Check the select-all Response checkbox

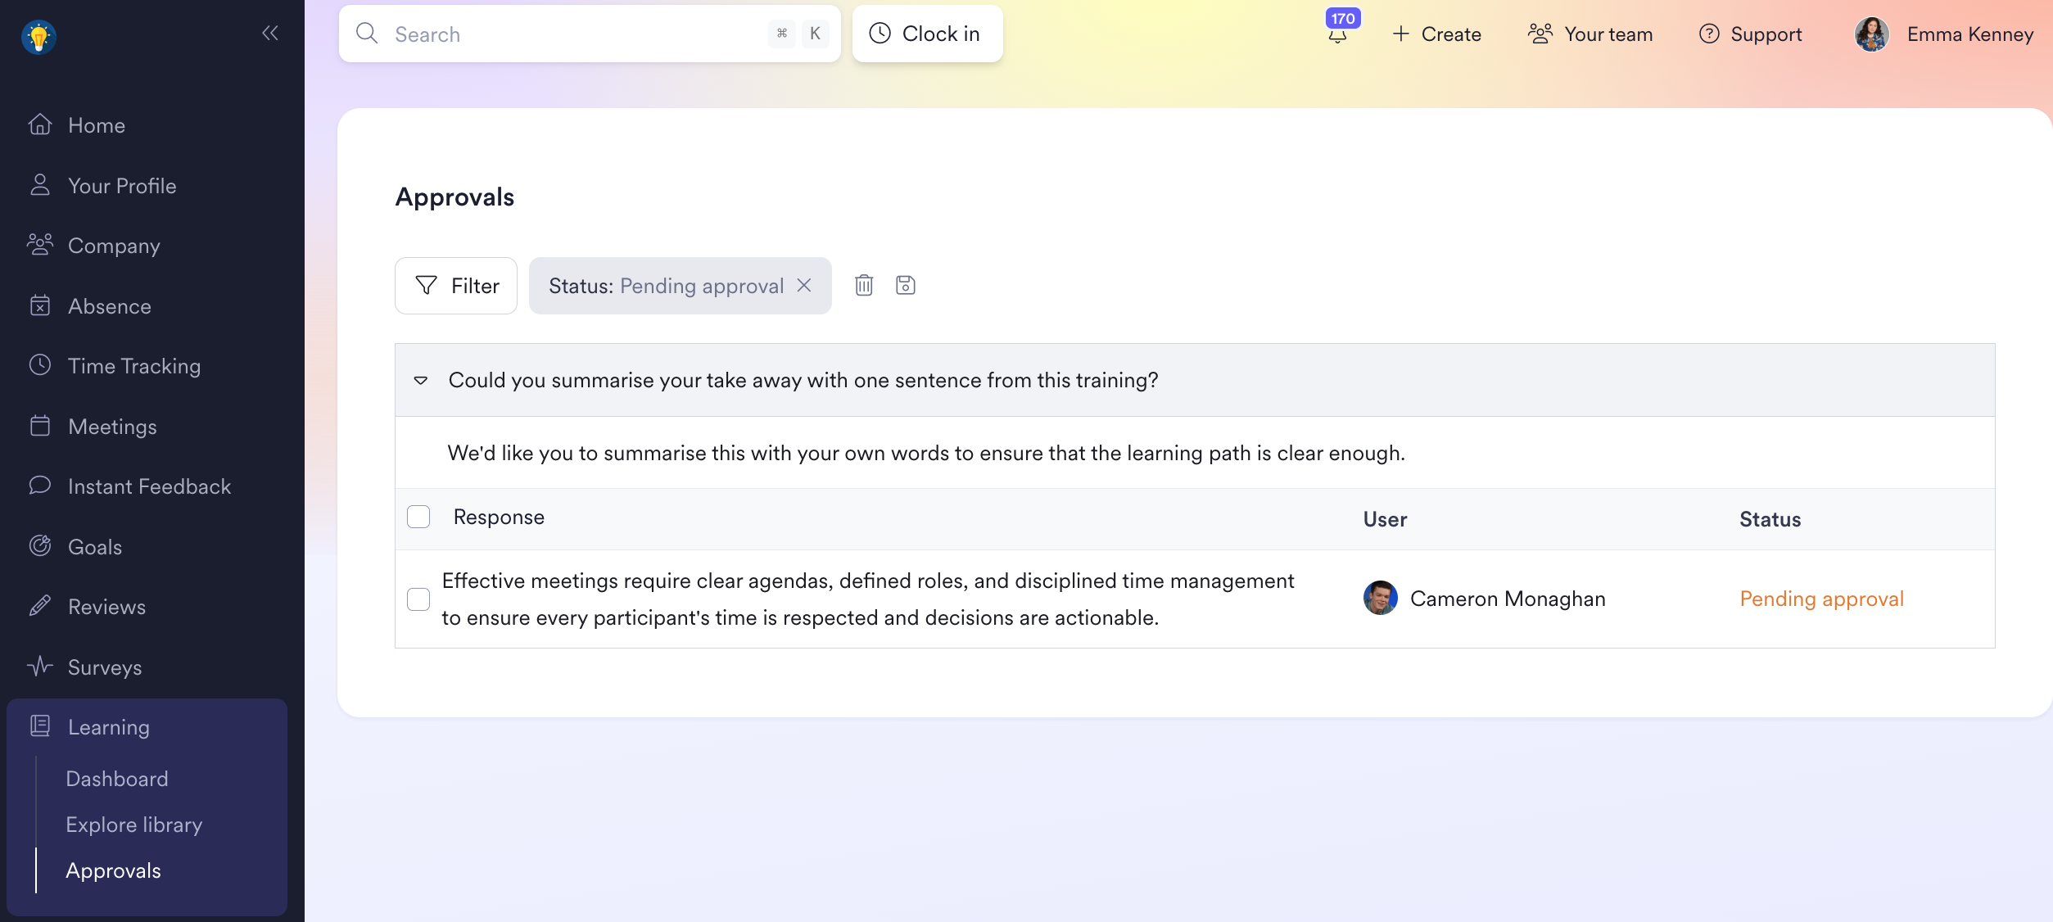point(418,517)
